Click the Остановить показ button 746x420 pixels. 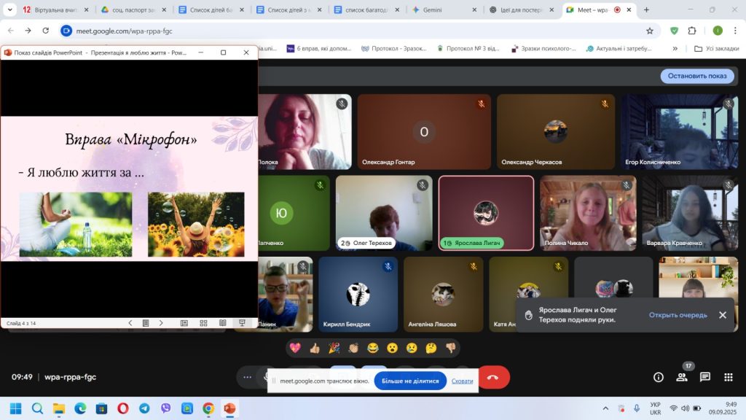(x=697, y=76)
